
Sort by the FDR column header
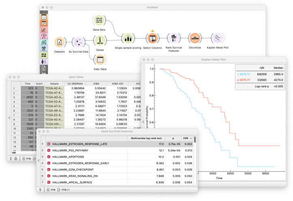pos(187,138)
